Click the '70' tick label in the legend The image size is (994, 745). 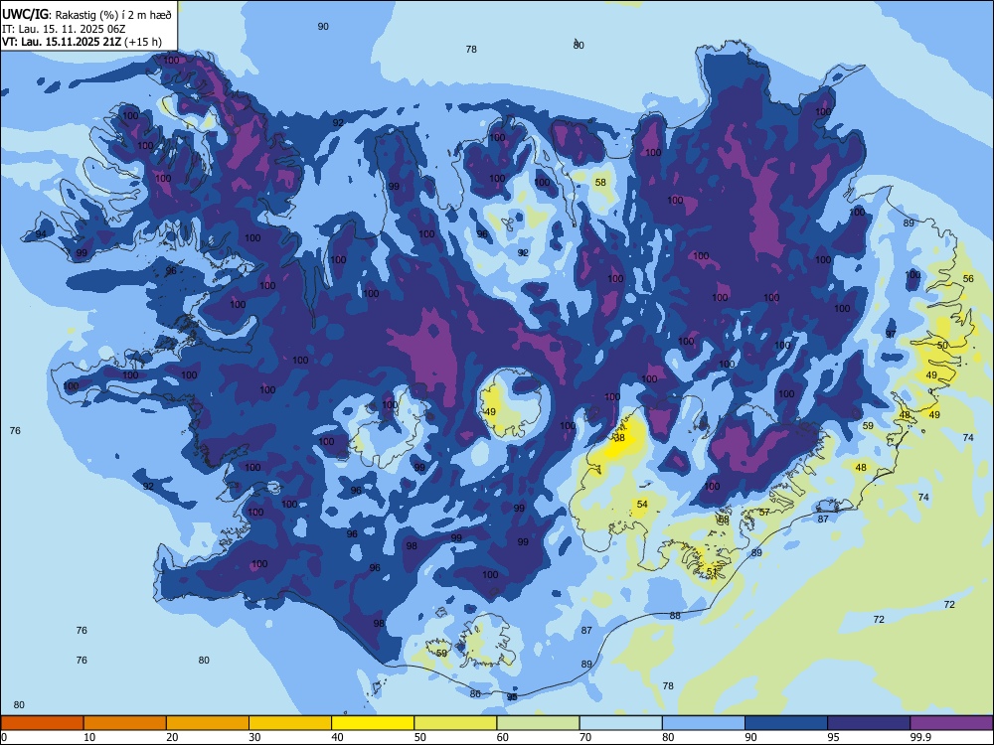point(585,737)
